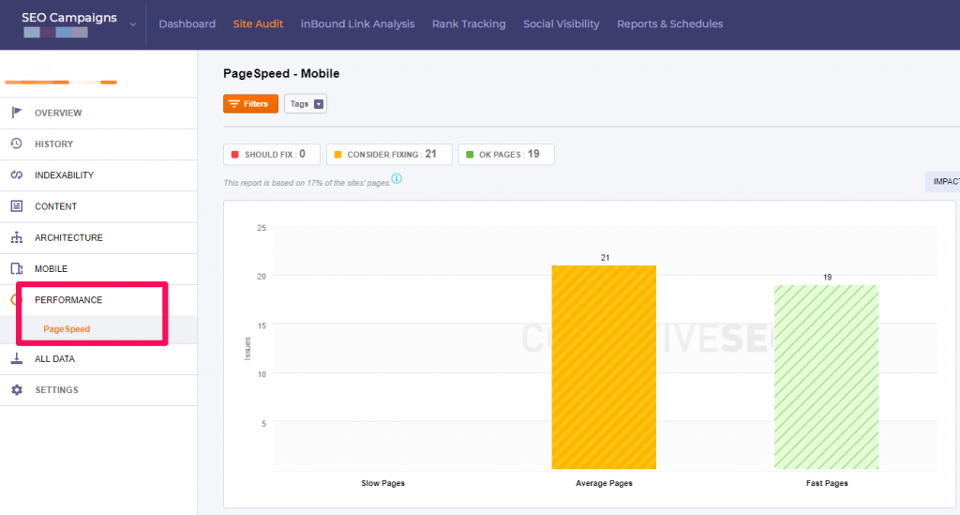Screen dimensions: 960x515
Task: Open the Tags dropdown
Action: (306, 103)
